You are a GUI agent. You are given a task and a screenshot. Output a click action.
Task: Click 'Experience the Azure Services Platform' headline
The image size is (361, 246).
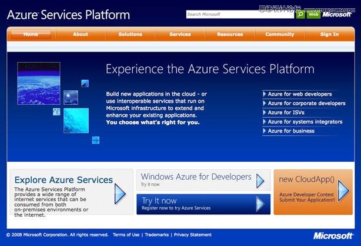210,69
